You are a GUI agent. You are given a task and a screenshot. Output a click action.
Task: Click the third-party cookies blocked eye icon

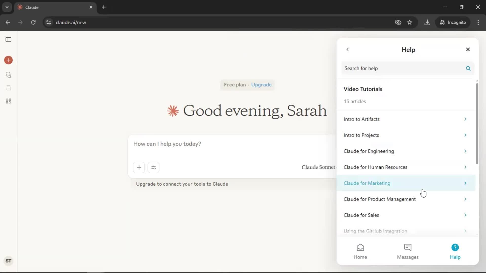coord(398,22)
